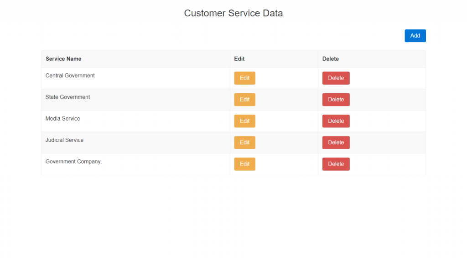The width and height of the screenshot is (467, 262).
Task: Remove Media Service using Delete button
Action: 336,121
